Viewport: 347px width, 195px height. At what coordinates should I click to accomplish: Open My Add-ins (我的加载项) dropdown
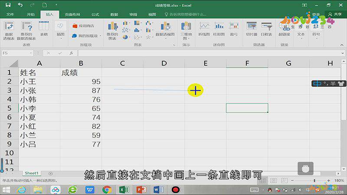click(86, 36)
